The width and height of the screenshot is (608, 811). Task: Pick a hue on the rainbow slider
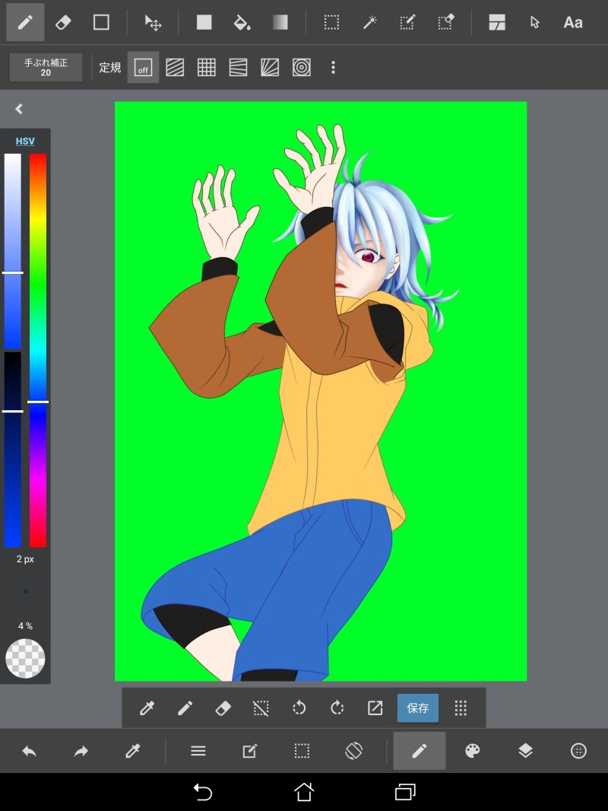pyautogui.click(x=38, y=350)
